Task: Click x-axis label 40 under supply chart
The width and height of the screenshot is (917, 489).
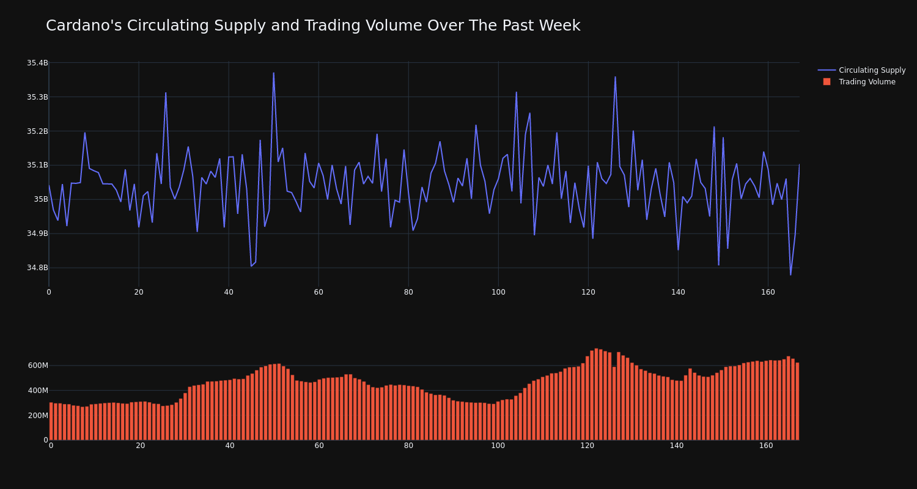Action: point(229,292)
